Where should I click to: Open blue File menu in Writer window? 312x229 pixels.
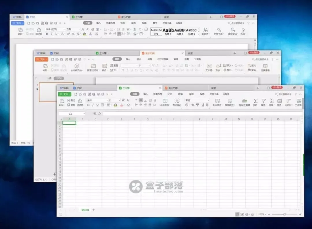click(18, 23)
